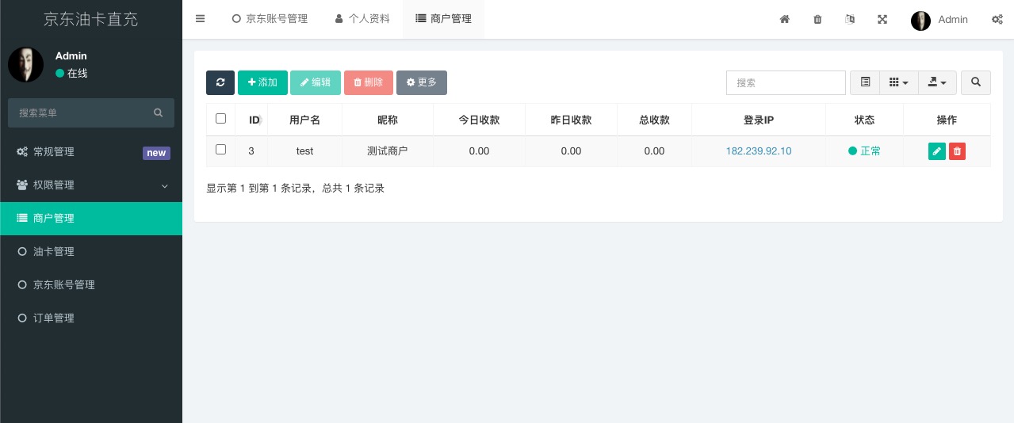Enter fullscreen mode with the expand icon
The height and width of the screenshot is (423, 1014).
click(882, 19)
